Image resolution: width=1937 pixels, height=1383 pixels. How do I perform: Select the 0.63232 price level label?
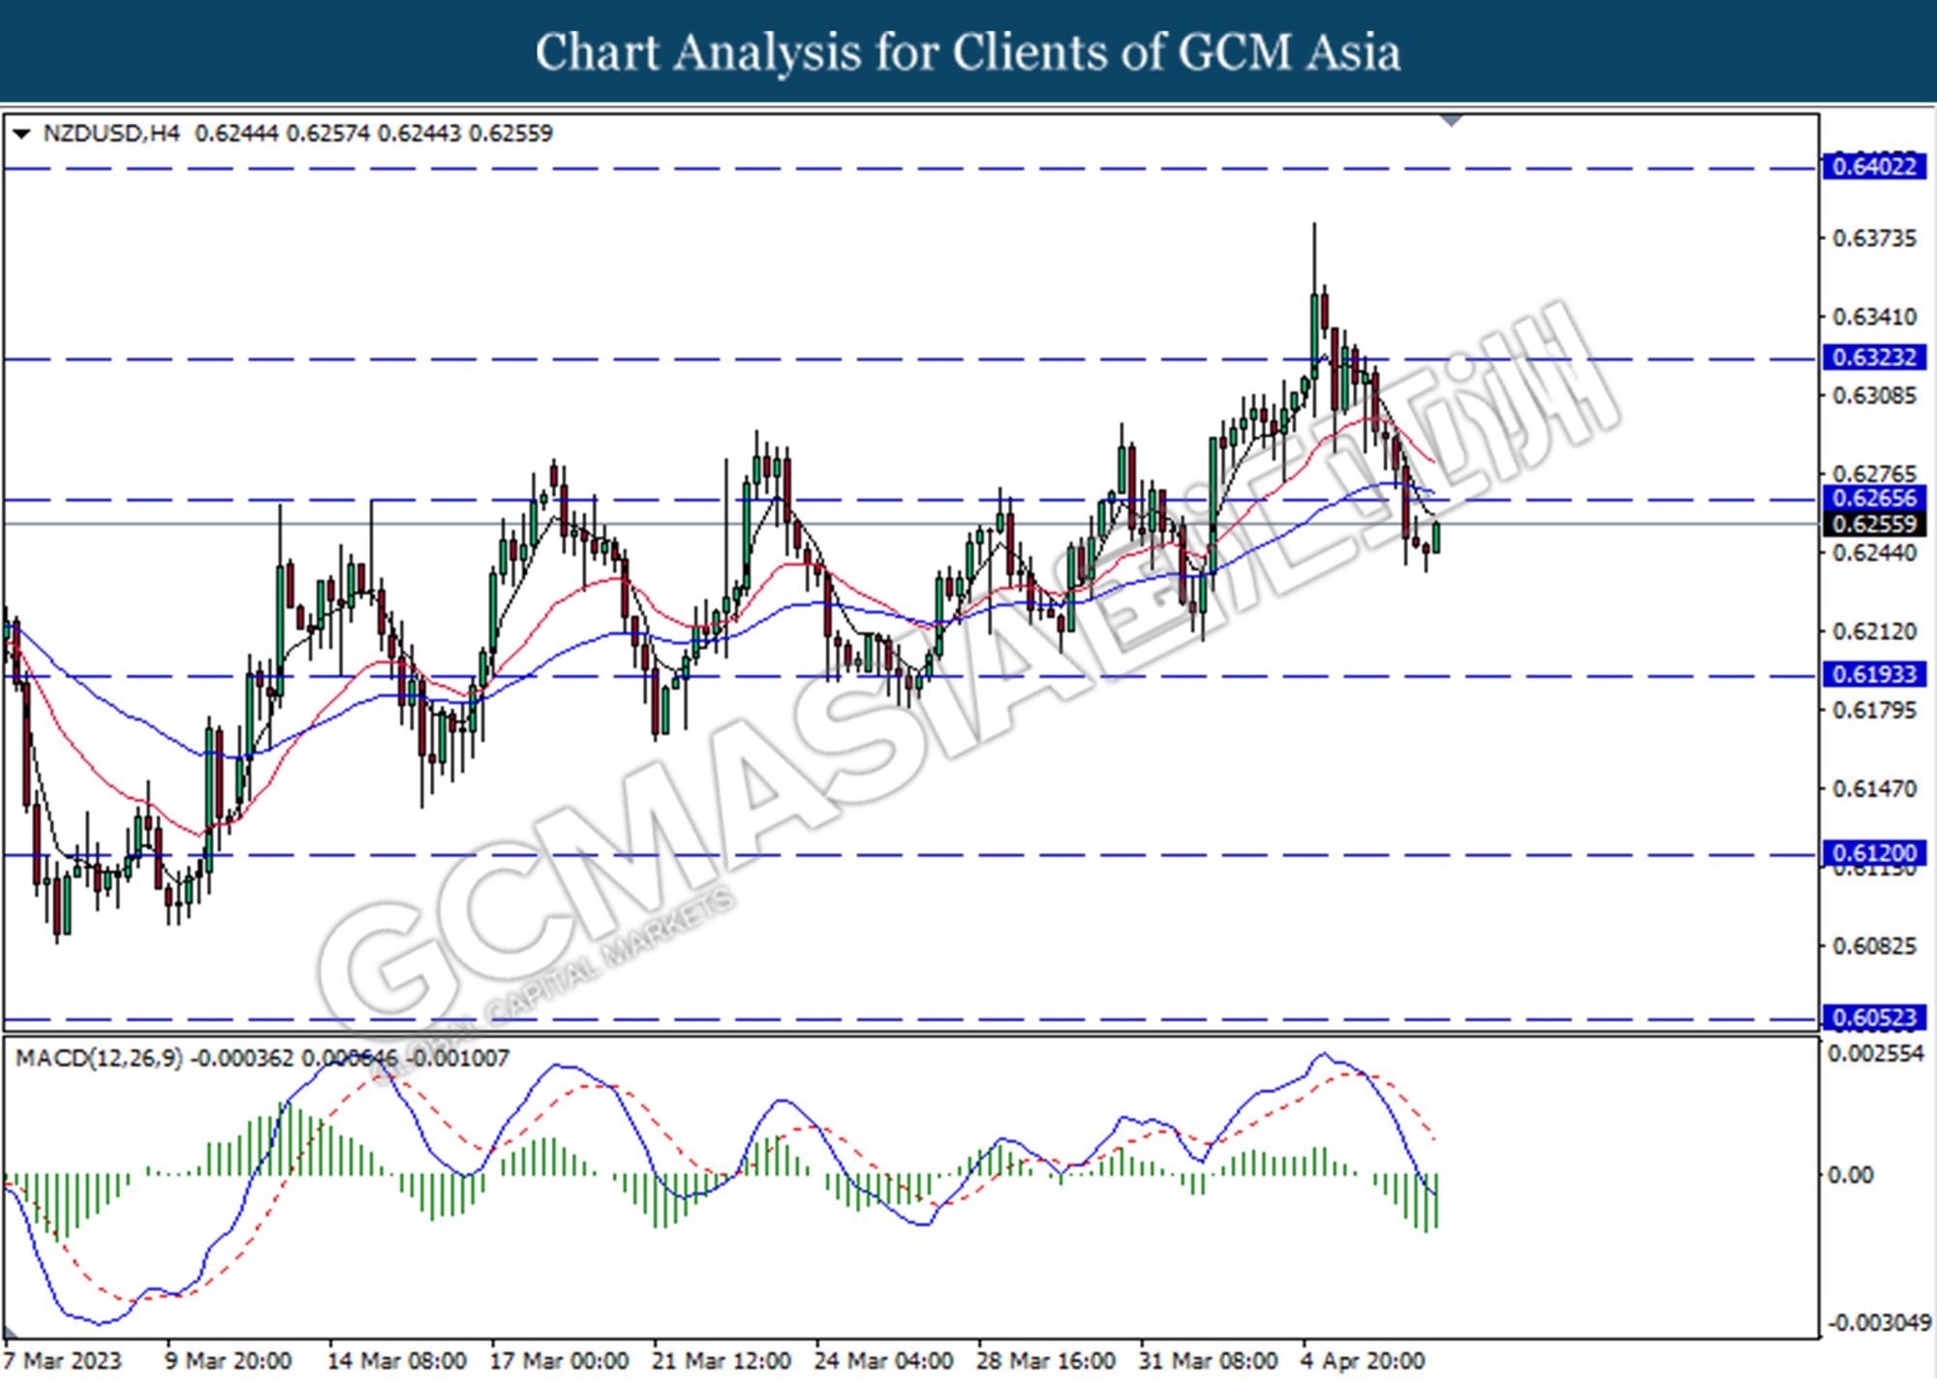pos(1875,357)
